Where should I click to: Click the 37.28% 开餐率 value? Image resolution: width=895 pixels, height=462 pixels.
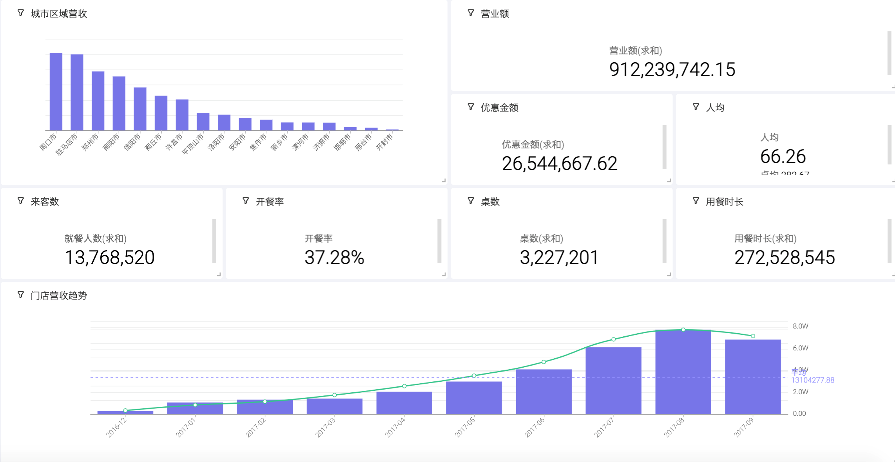(334, 258)
